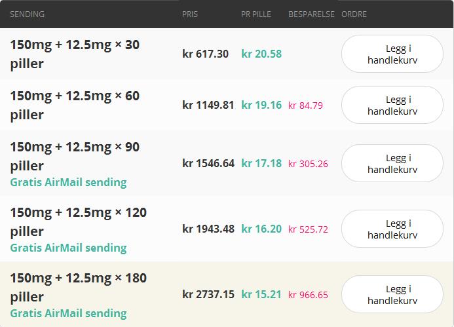Image resolution: width=454 pixels, height=327 pixels.
Task: Click the kr 19.16 per pill price
Action: pos(261,105)
